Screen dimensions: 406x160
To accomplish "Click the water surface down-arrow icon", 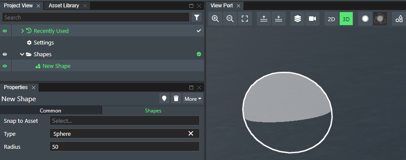I will [279, 19].
